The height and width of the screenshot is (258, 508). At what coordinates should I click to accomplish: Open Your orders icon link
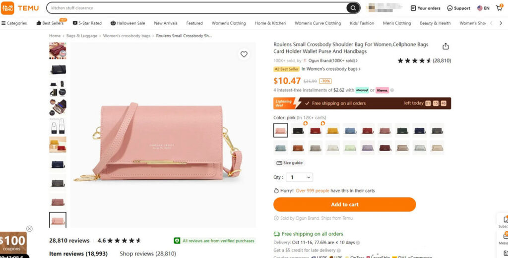point(425,8)
